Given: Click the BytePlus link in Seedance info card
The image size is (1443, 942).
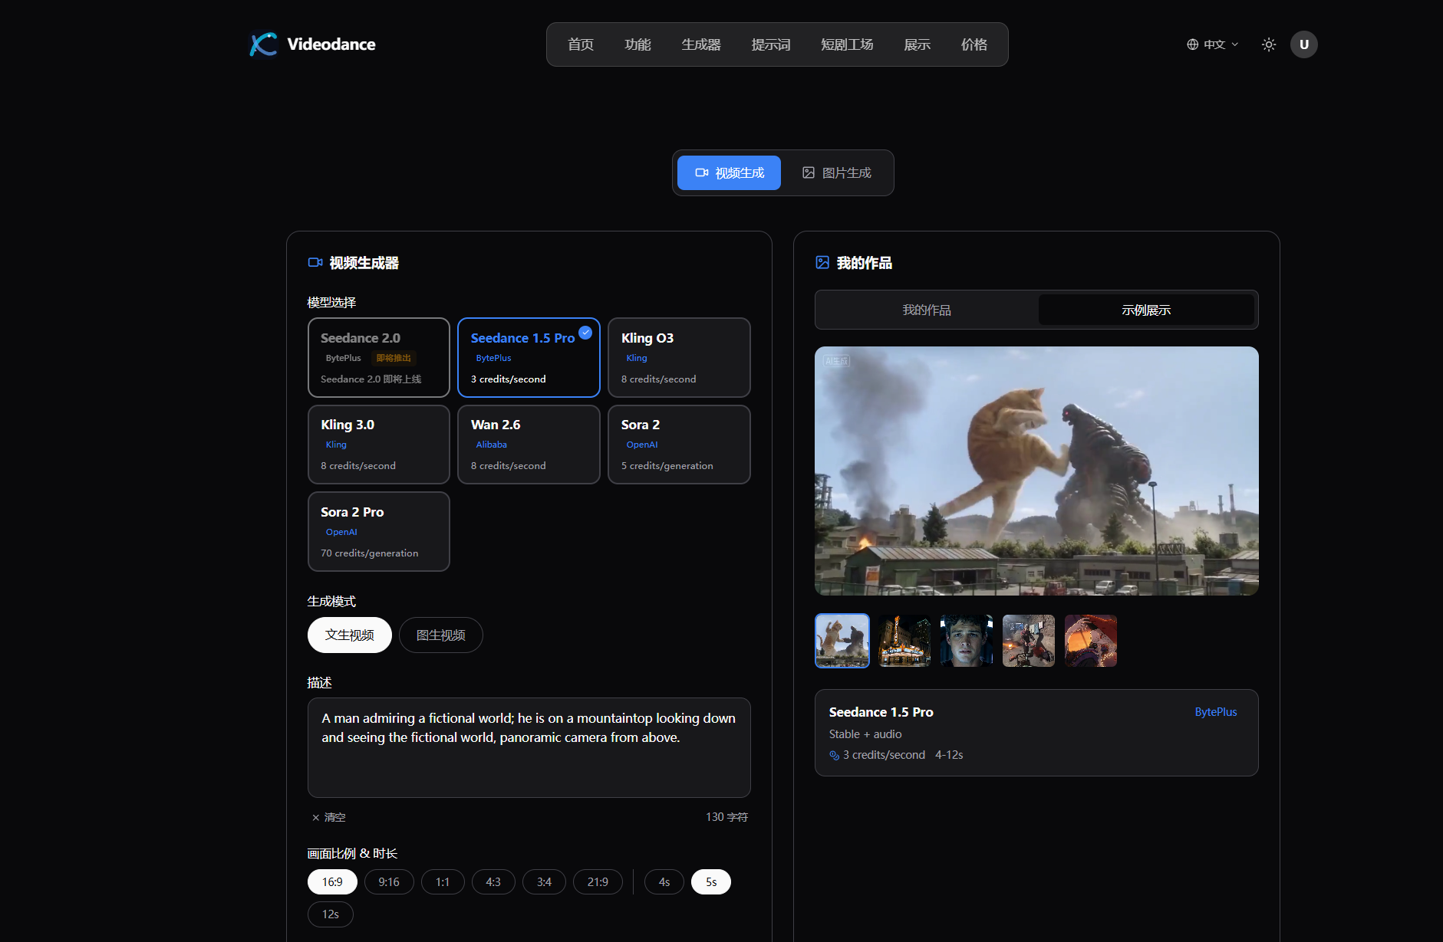Looking at the screenshot, I should pos(1215,711).
